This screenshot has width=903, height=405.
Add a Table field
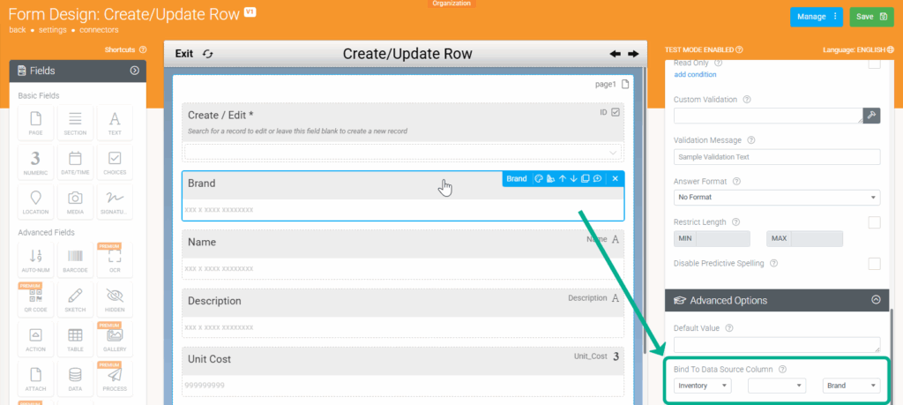[75, 340]
